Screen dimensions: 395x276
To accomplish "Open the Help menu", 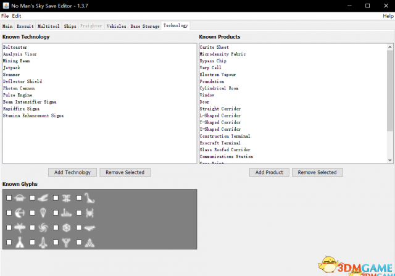I will pos(388,16).
